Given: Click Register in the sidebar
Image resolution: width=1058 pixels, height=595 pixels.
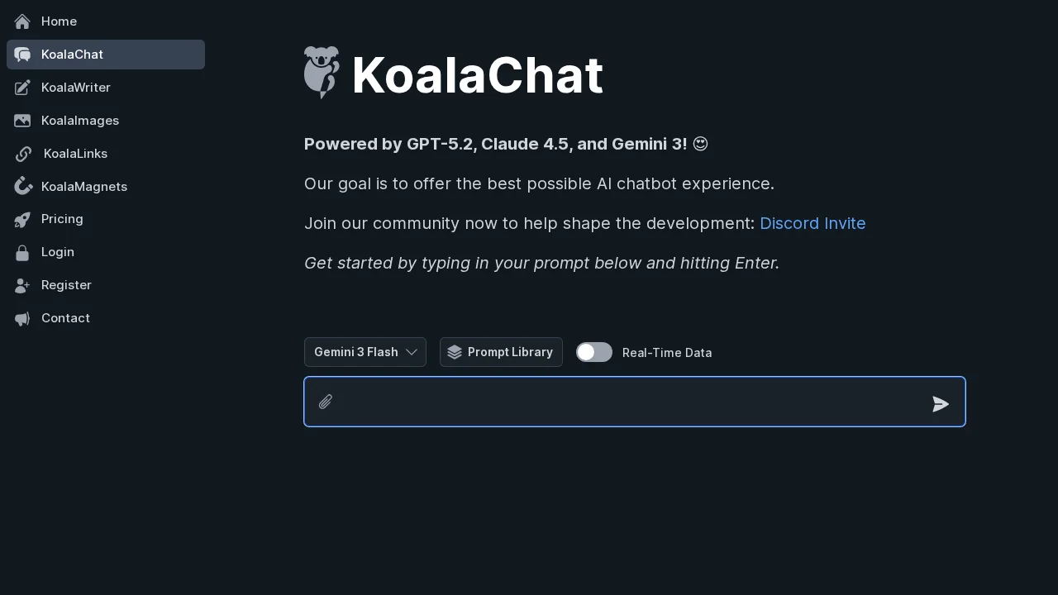Looking at the screenshot, I should click(66, 285).
